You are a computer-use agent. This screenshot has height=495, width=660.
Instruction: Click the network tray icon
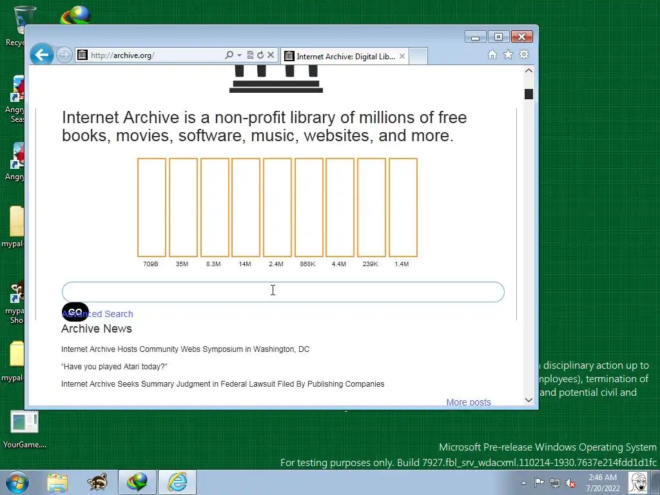555,483
